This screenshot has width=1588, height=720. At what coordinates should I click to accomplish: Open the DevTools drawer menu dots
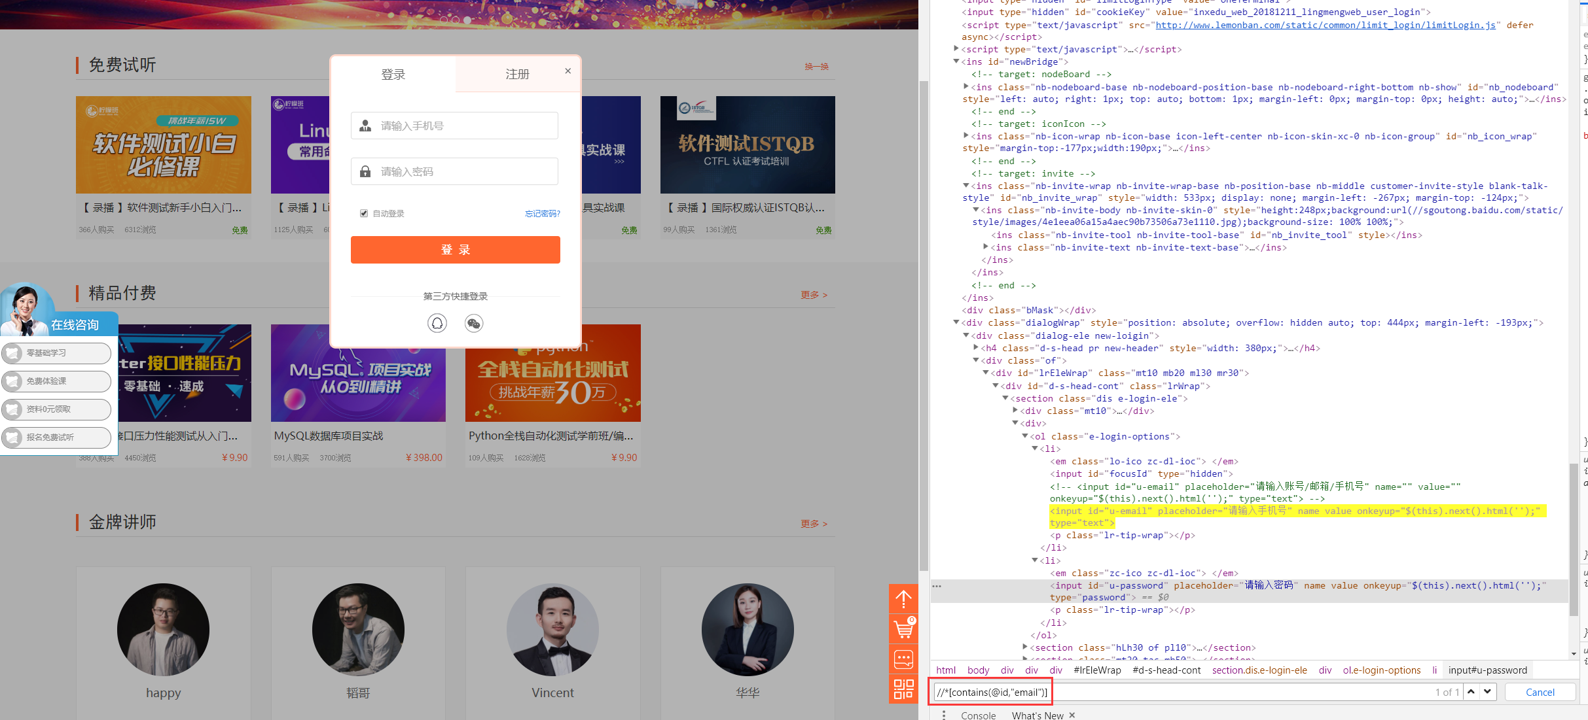[944, 715]
